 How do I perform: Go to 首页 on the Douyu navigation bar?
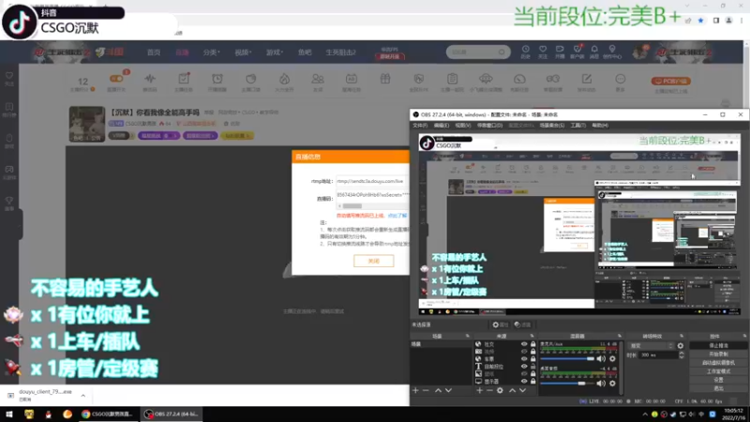click(x=154, y=53)
